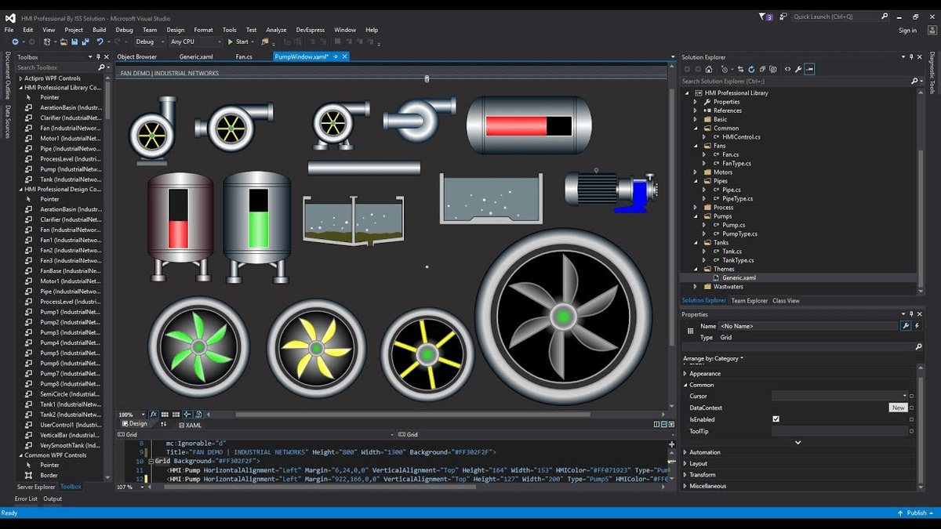Click the View Code icon in Solution Explorer
The height and width of the screenshot is (529, 941).
pos(787,69)
